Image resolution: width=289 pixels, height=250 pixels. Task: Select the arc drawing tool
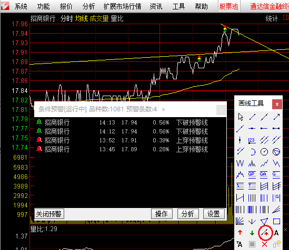click(x=253, y=152)
